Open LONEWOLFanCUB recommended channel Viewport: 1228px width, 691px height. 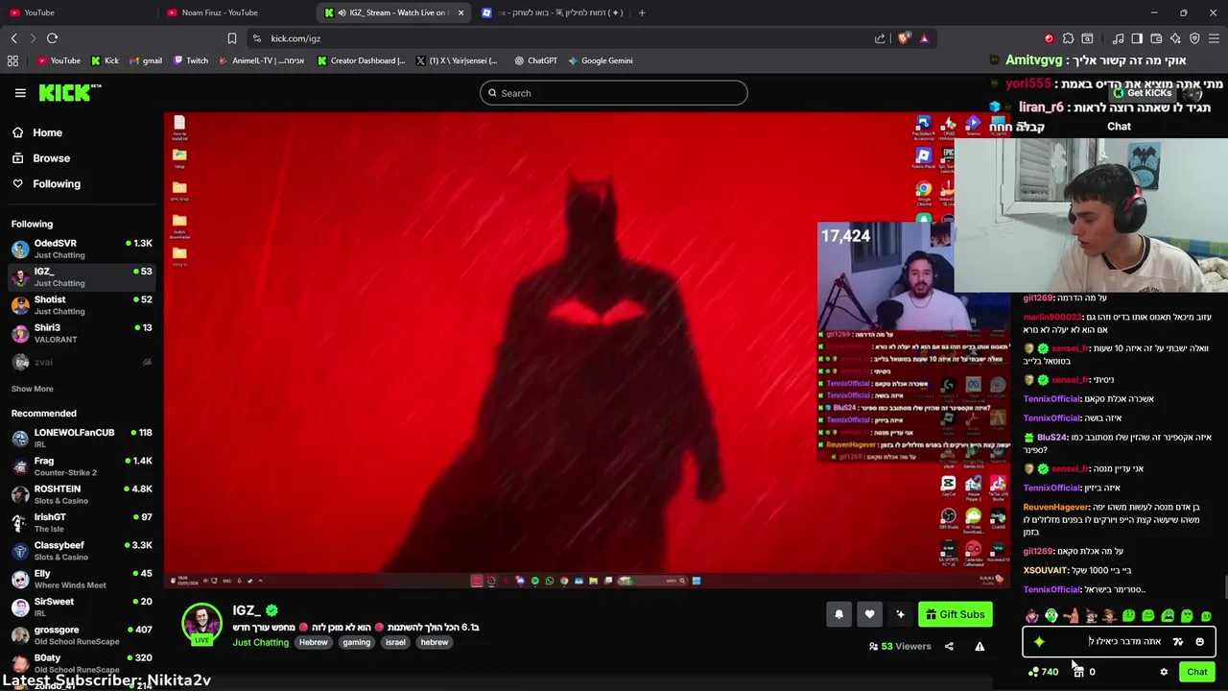pos(82,438)
